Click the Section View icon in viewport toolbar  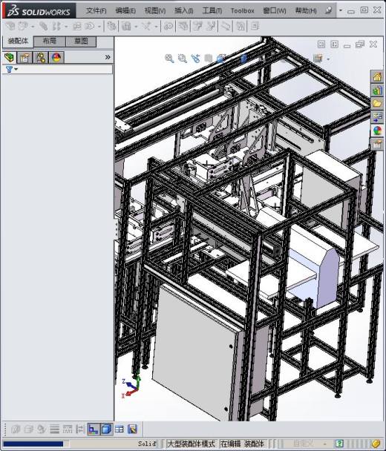click(208, 59)
